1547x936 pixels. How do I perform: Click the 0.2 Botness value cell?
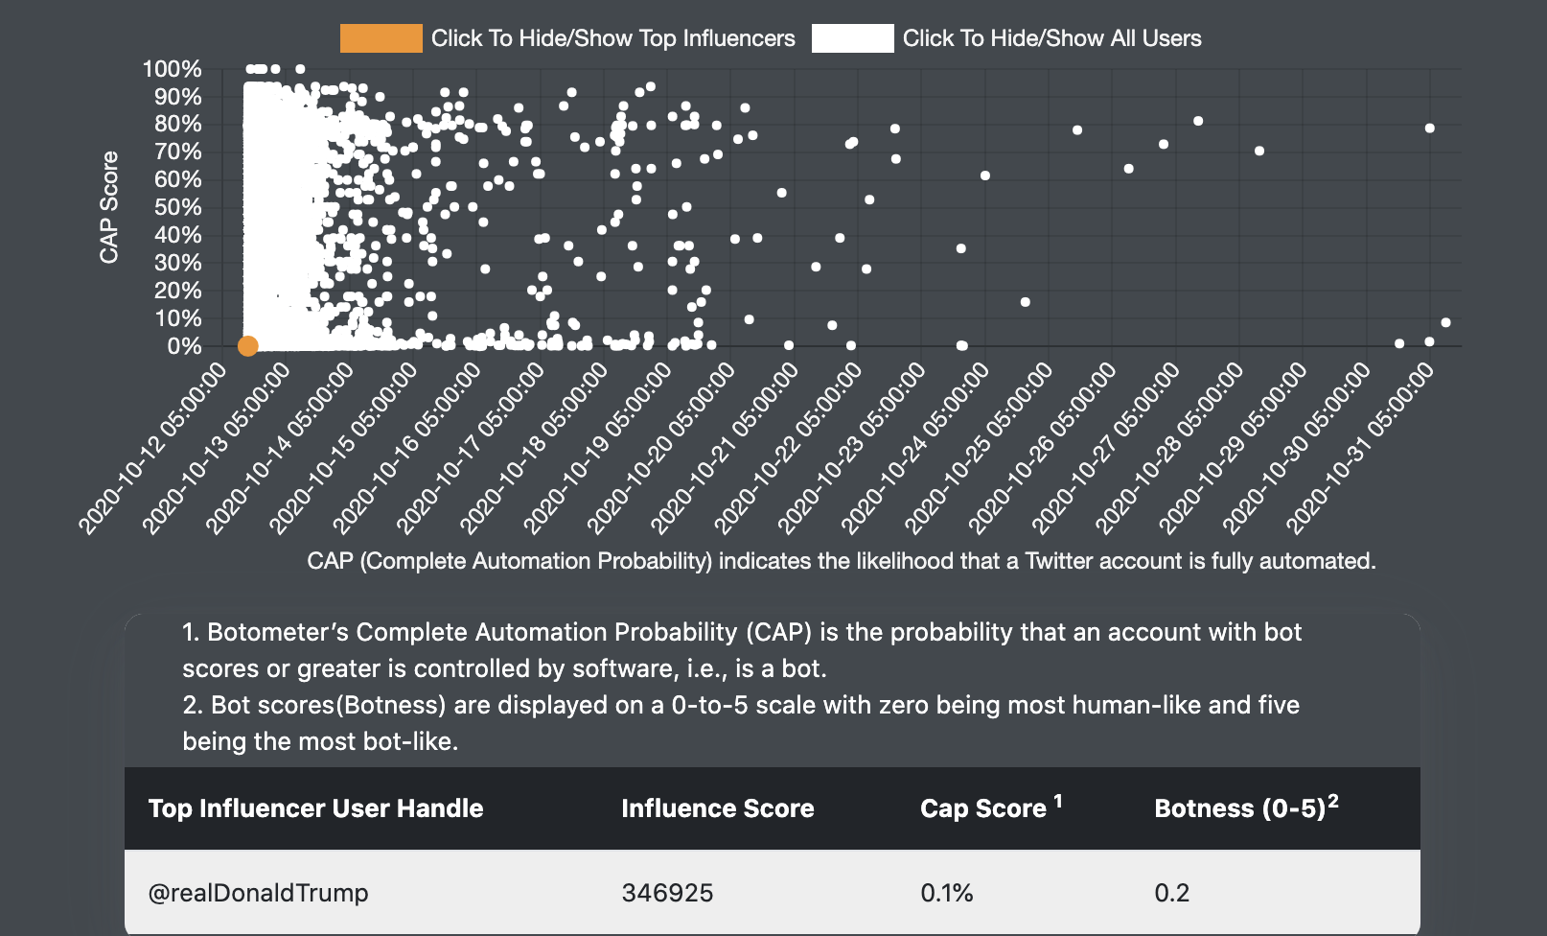(1171, 893)
